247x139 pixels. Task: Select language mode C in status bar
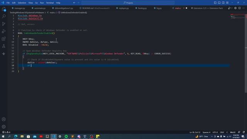227,132
